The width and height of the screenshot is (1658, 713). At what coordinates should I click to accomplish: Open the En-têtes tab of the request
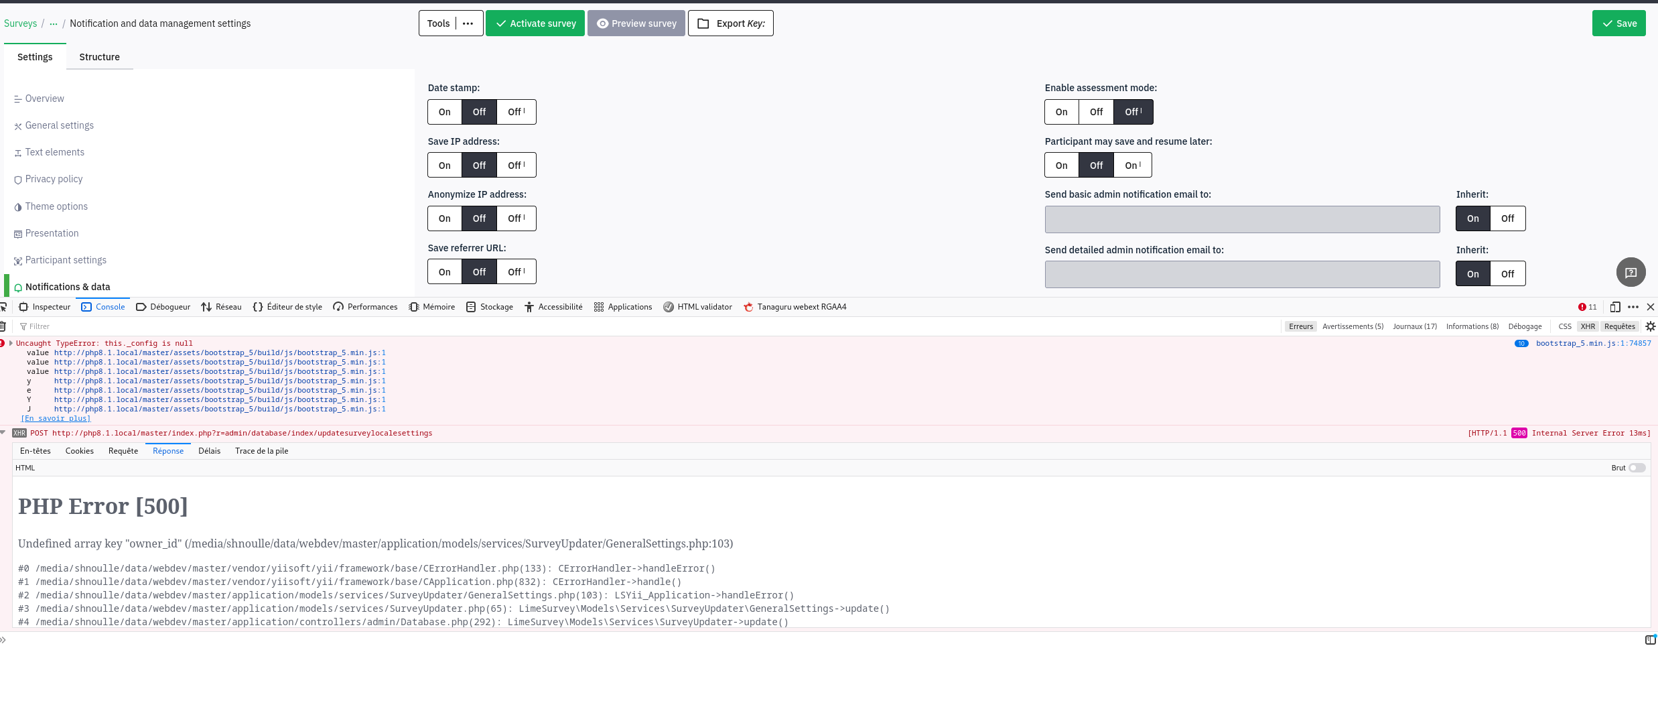coord(36,451)
